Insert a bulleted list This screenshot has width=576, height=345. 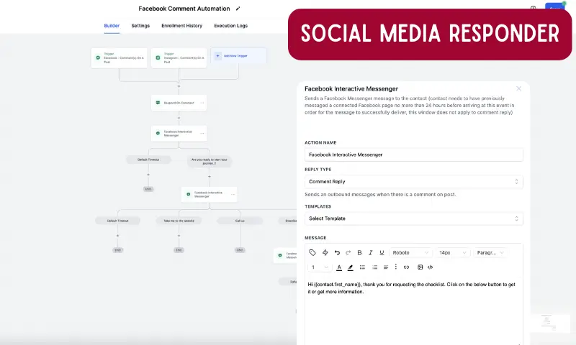(362, 267)
